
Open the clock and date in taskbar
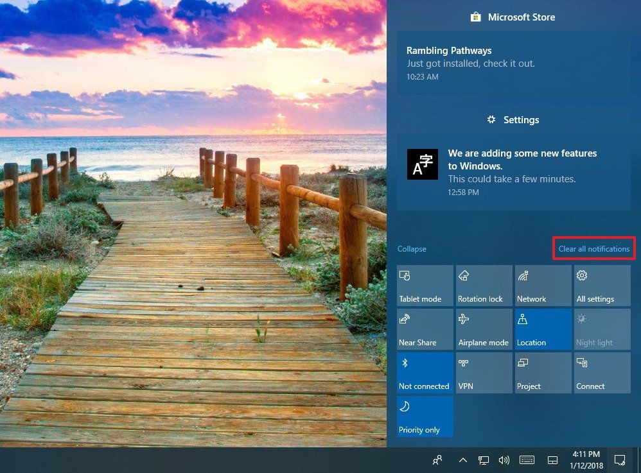coord(588,460)
